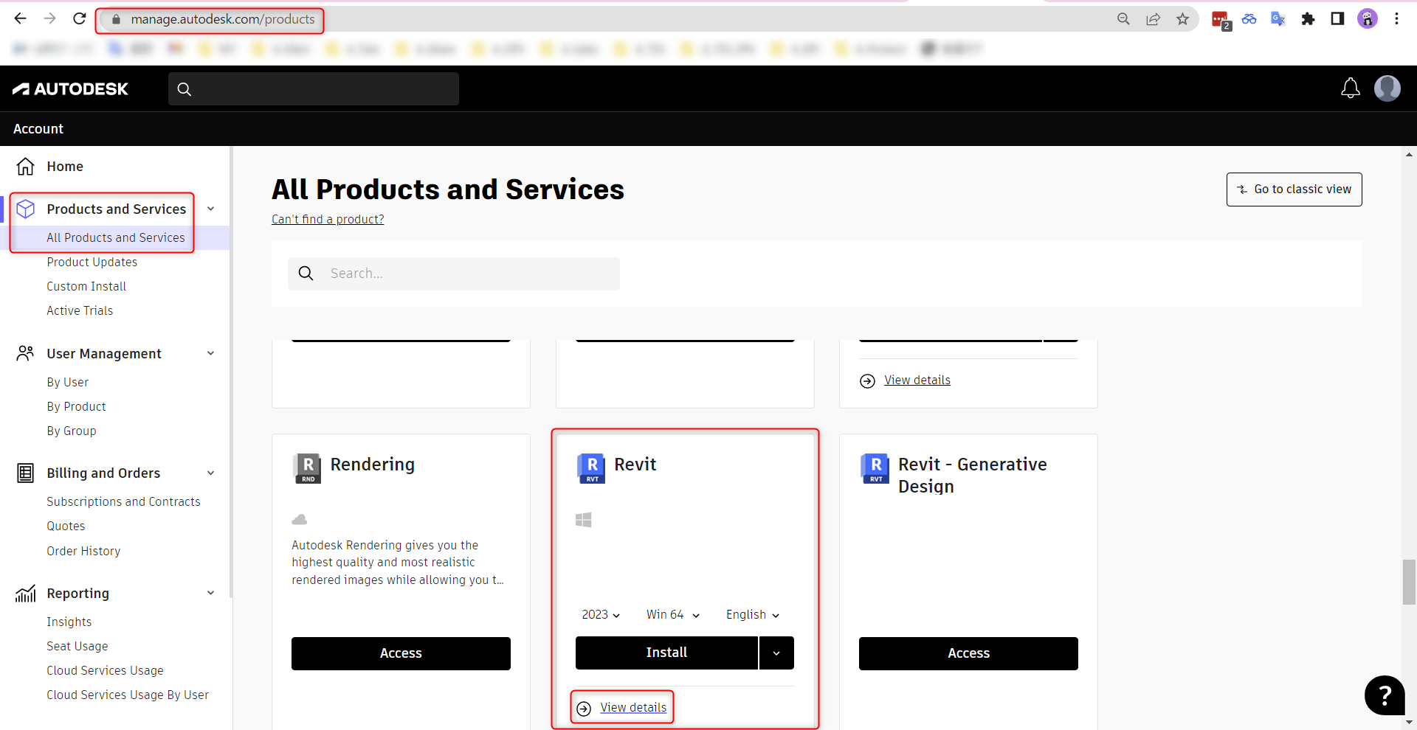
Task: Open the Home page in sidebar
Action: [65, 167]
